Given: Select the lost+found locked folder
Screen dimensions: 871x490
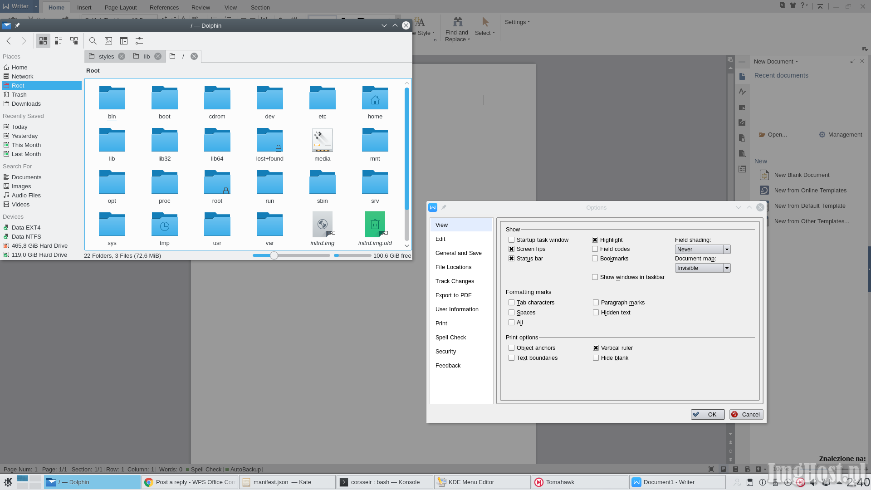Looking at the screenshot, I should click(x=270, y=145).
